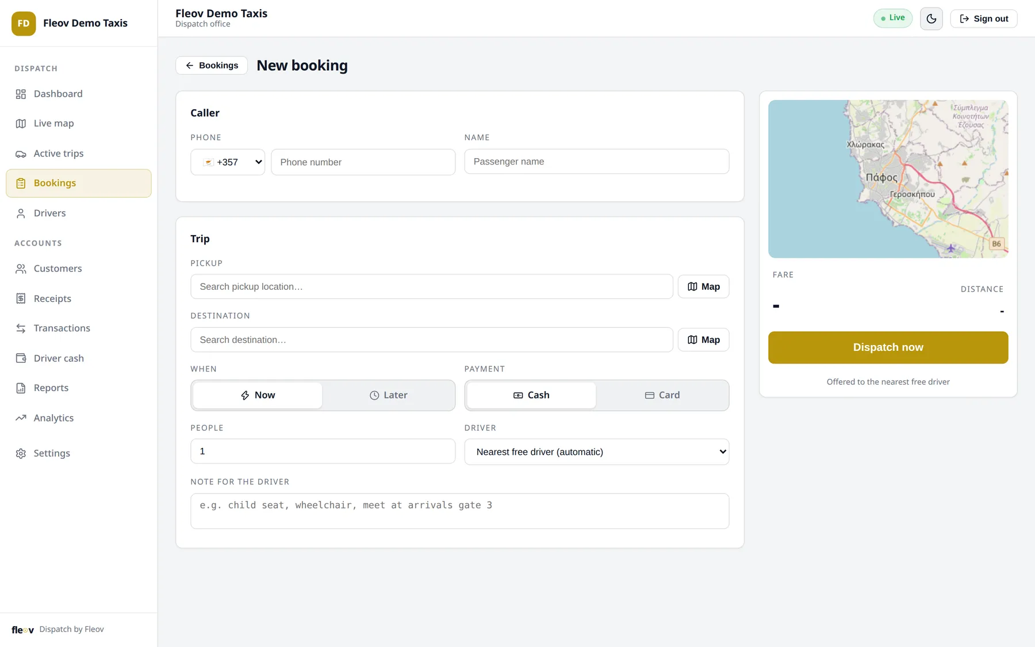
Task: Focus the Search pickup location field
Action: [432, 286]
